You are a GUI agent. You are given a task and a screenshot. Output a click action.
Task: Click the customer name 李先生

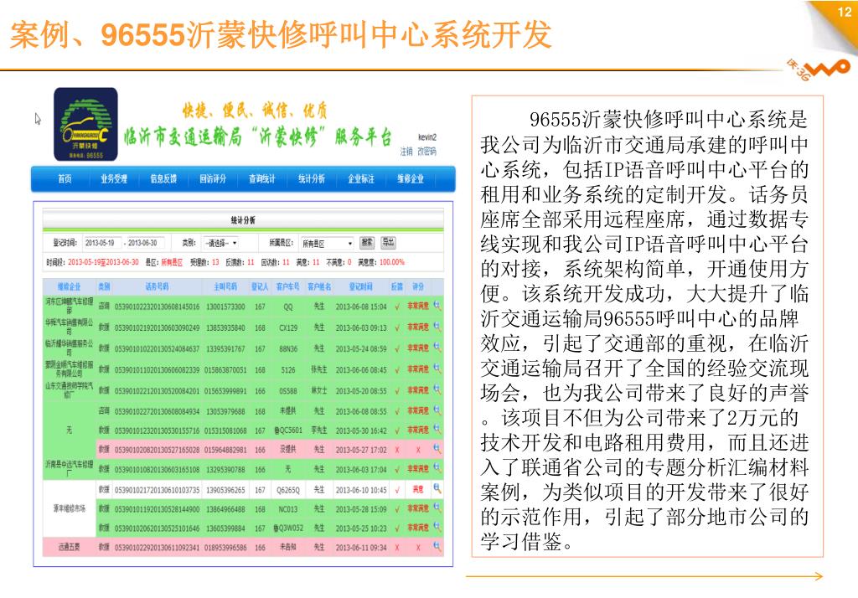319,430
